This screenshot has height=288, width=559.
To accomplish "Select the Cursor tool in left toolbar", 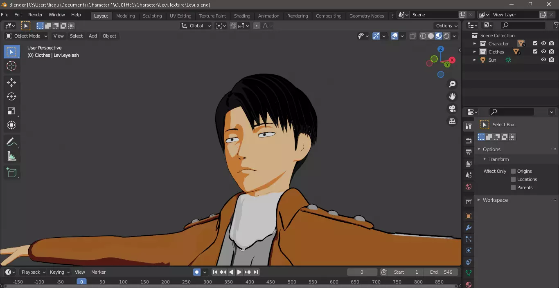I will [x=11, y=66].
